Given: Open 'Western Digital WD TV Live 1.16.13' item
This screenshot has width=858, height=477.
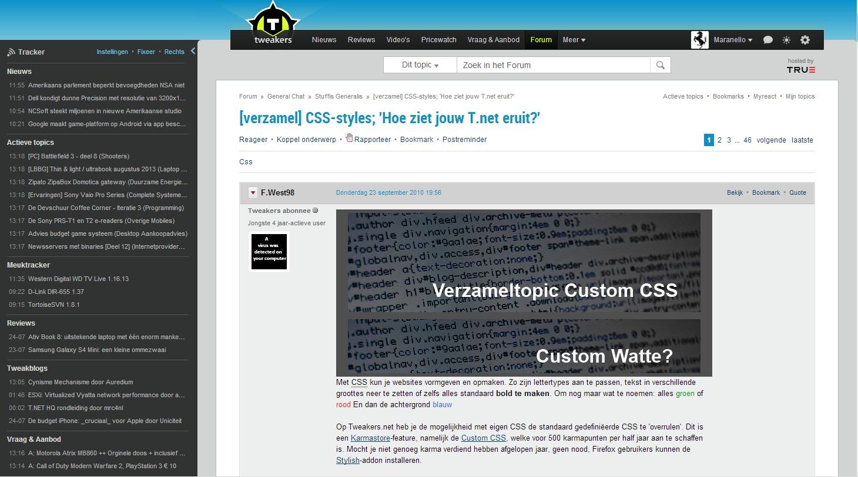Looking at the screenshot, I should [78, 279].
